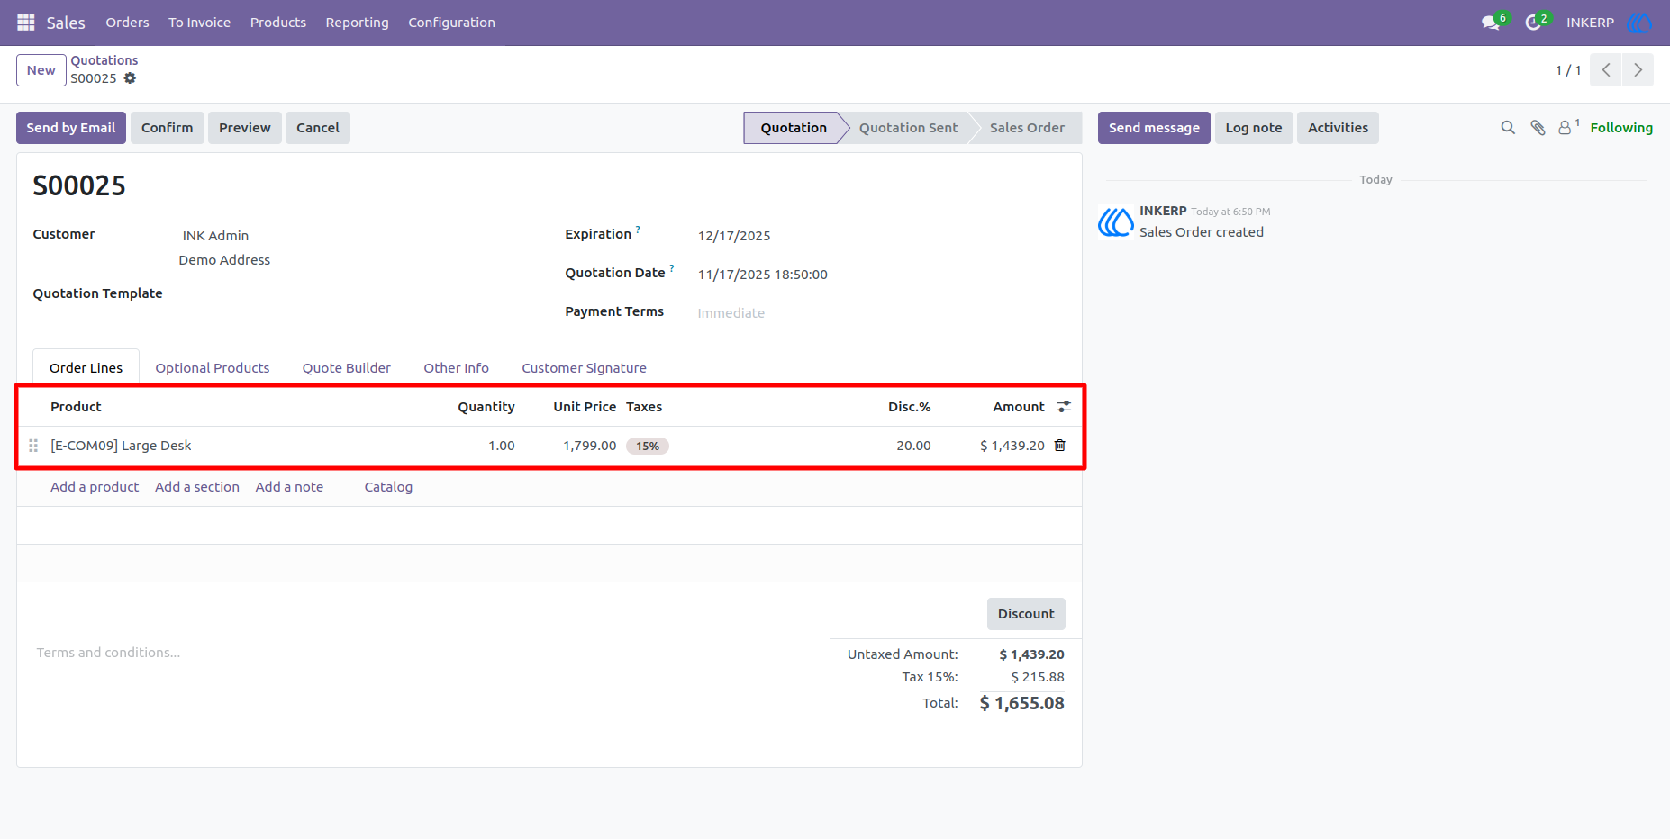Cancel the quotation
The width and height of the screenshot is (1670, 839).
(x=318, y=128)
